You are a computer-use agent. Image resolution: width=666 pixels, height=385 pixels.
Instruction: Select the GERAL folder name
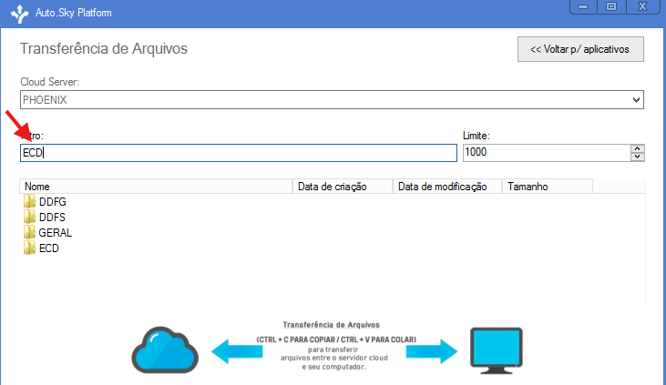point(56,233)
